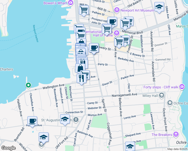Click the green location pin by the harbor
Image resolution: width=188 pixels, height=151 pixels.
[28, 86]
